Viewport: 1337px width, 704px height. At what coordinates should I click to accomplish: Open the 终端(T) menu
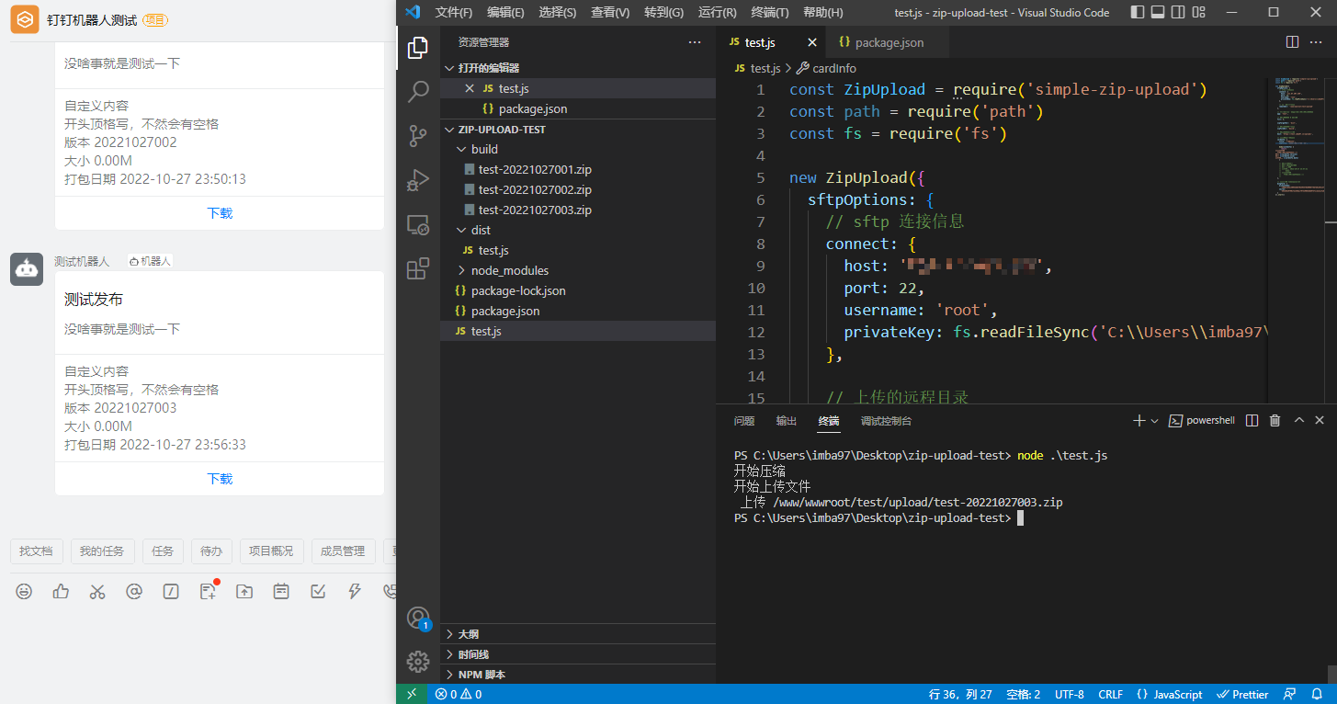769,12
